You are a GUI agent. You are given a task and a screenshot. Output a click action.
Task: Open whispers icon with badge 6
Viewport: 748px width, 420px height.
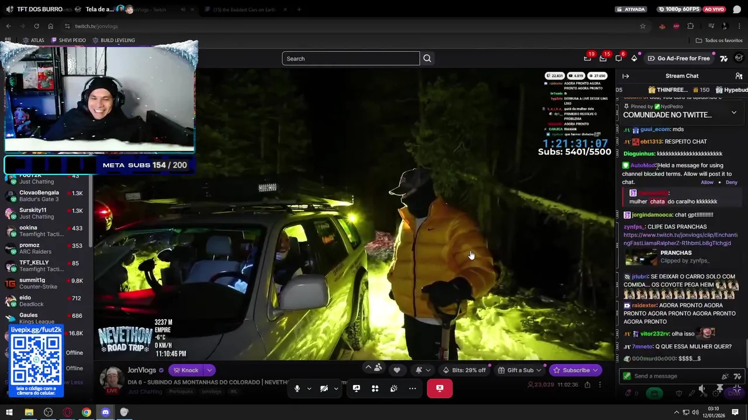click(x=619, y=58)
